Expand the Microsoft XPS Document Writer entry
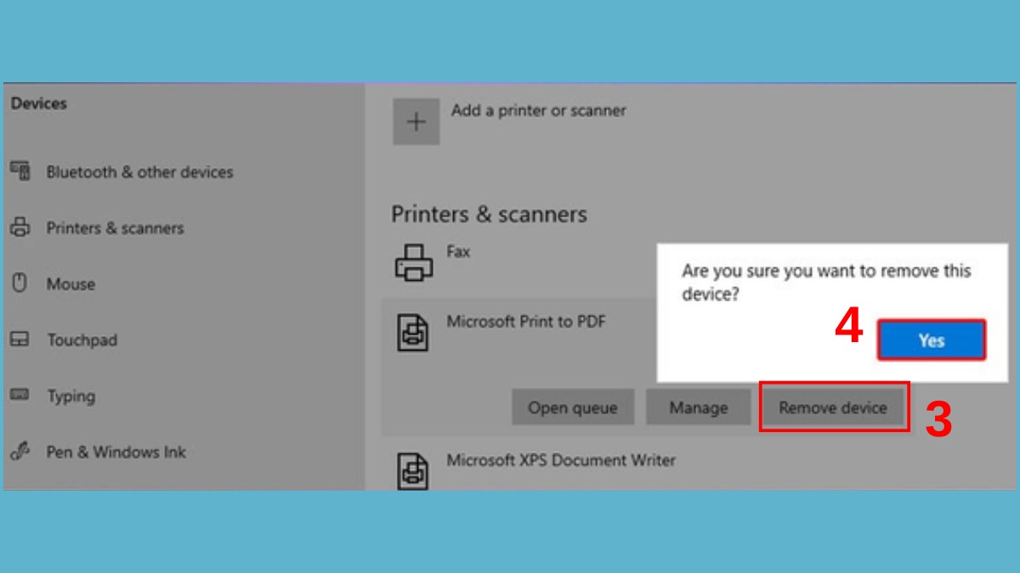The width and height of the screenshot is (1020, 573). 561,460
